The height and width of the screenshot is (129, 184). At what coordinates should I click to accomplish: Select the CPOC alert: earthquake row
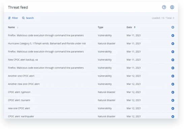pyautogui.click(x=91, y=116)
